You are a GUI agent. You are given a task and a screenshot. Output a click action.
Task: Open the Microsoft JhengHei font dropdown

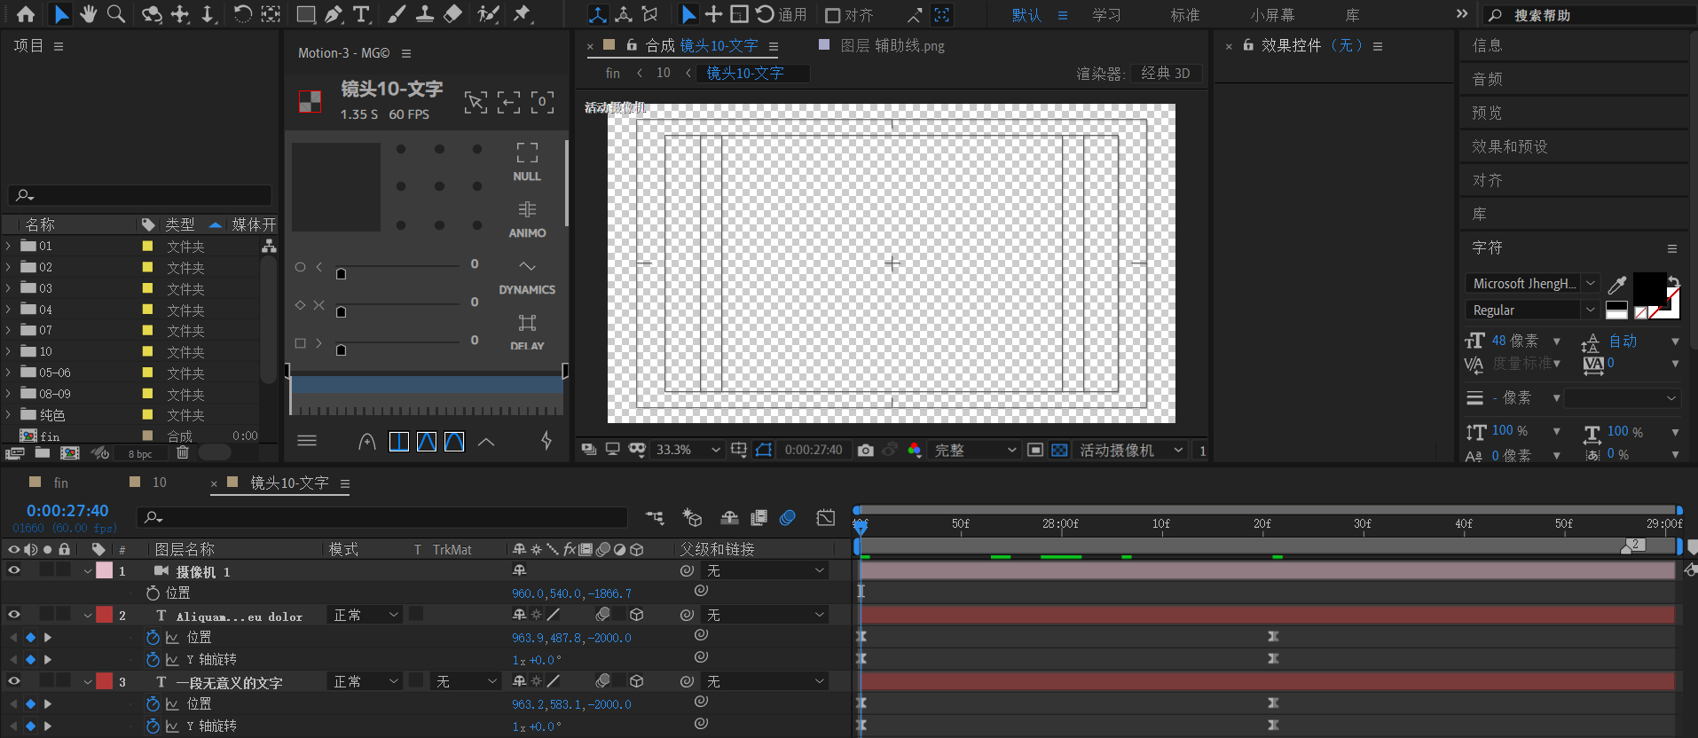coord(1531,284)
